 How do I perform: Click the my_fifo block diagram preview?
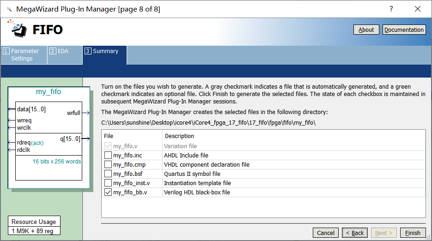click(49, 138)
